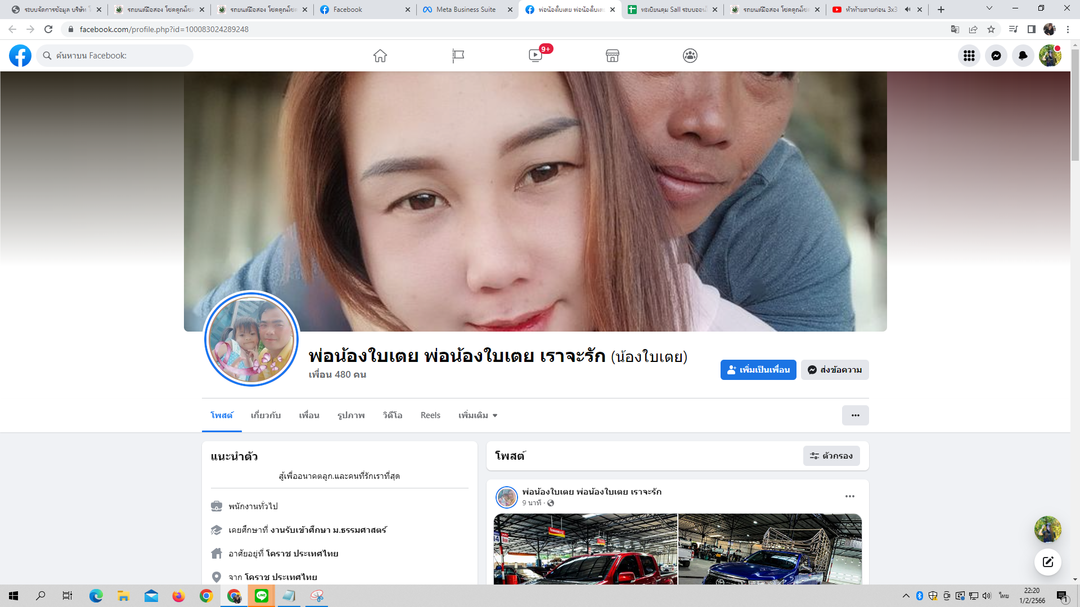Image resolution: width=1080 pixels, height=607 pixels.
Task: Open the Marketplace storefront icon
Action: (613, 56)
